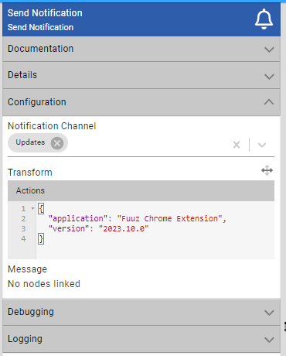Collapse the Configuration section
The image size is (286, 356).
(x=141, y=102)
